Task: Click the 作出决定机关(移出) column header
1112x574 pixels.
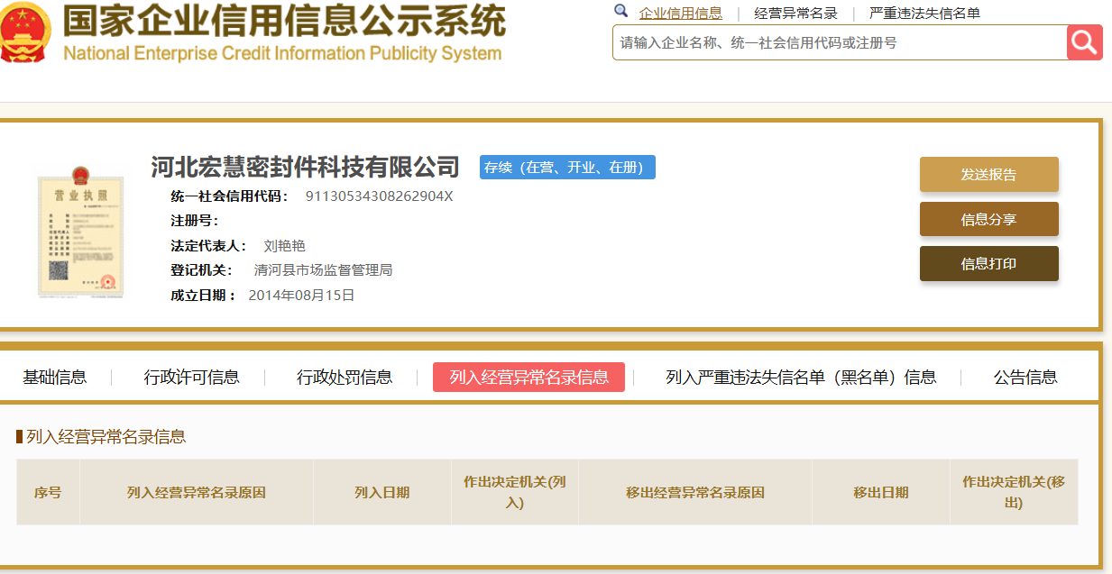Action: tap(1014, 492)
